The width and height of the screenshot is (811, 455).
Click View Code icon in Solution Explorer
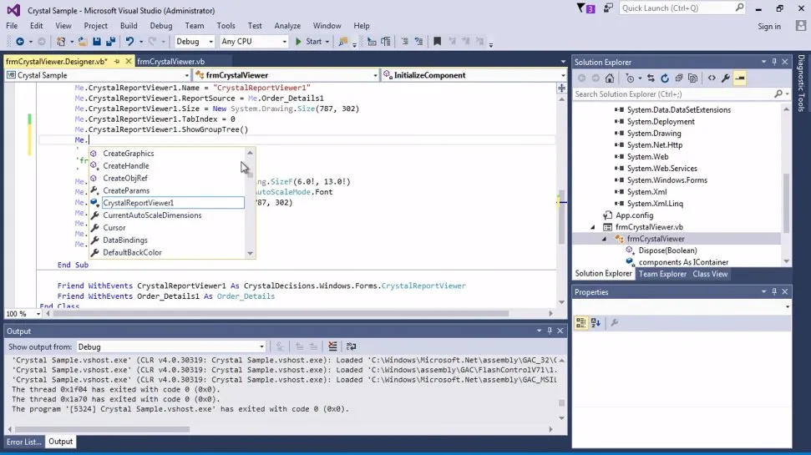tap(711, 78)
